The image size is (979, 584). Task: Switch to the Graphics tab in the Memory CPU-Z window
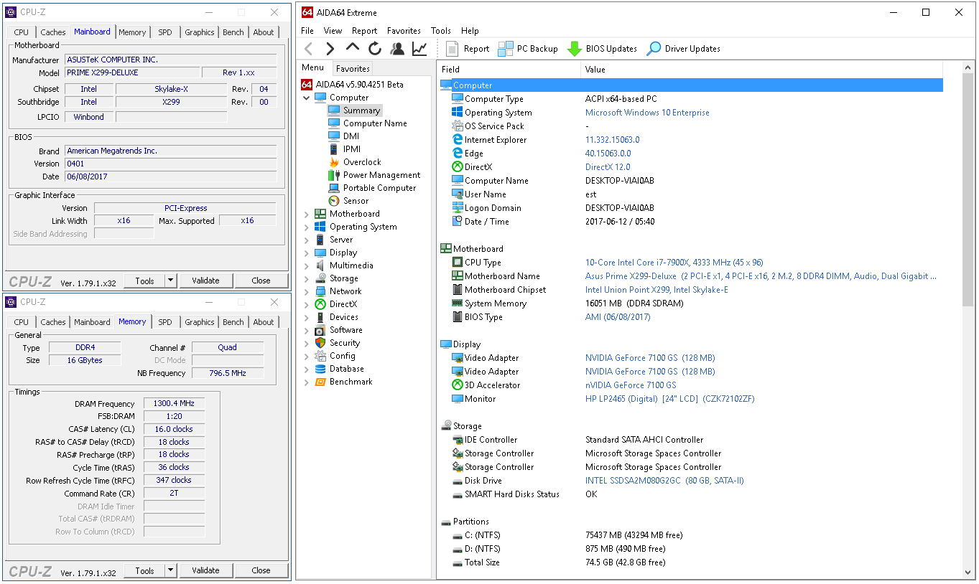coord(199,322)
